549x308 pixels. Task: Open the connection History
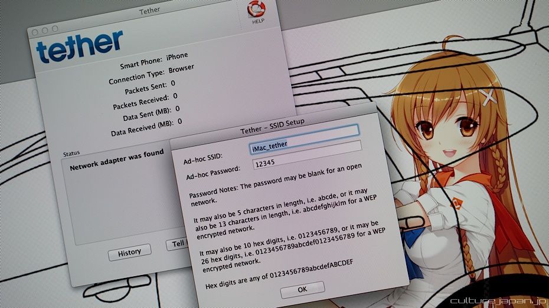(x=129, y=251)
